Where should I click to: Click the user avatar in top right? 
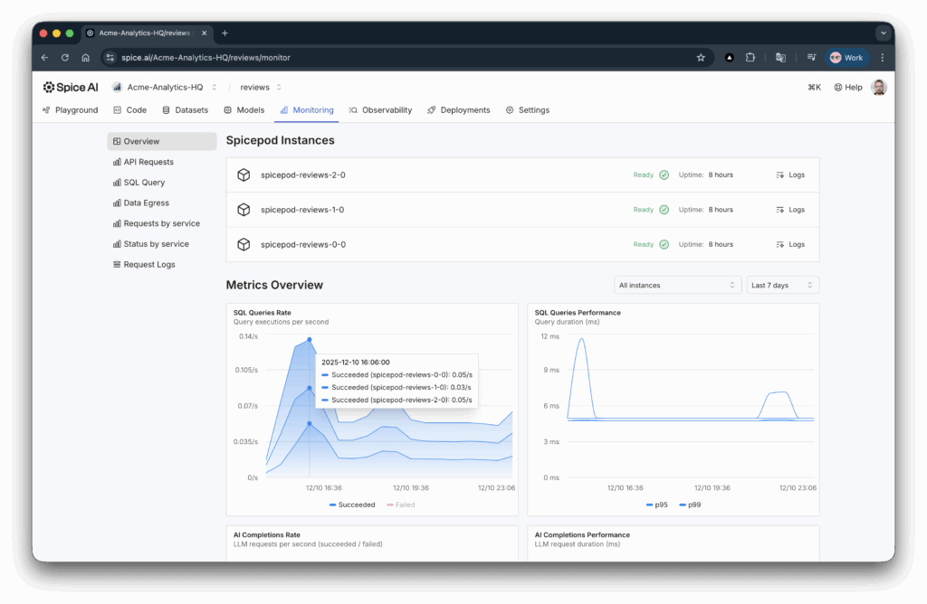878,88
